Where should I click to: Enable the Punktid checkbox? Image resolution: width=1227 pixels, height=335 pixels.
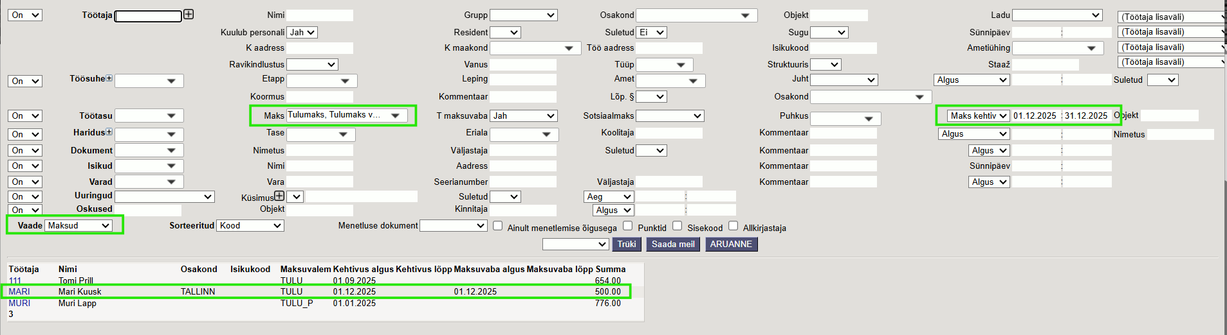628,226
